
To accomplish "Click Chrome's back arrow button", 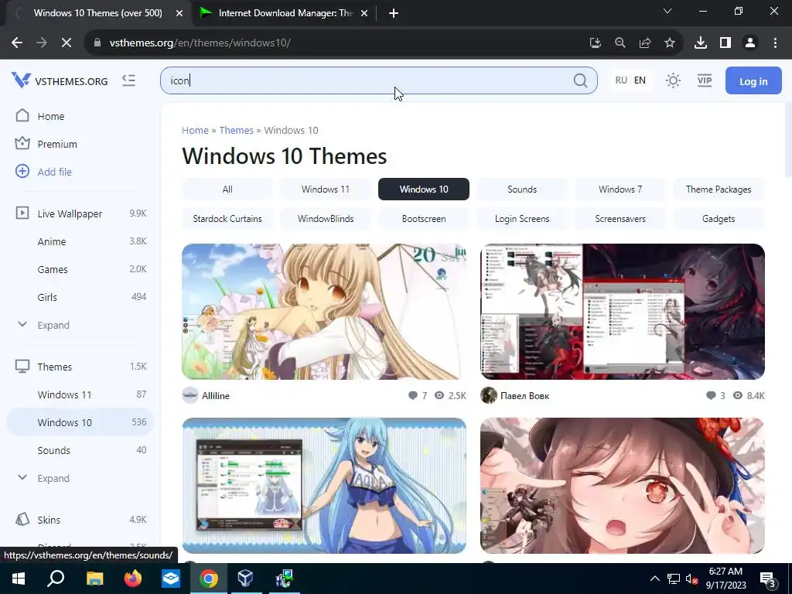I will click(17, 43).
